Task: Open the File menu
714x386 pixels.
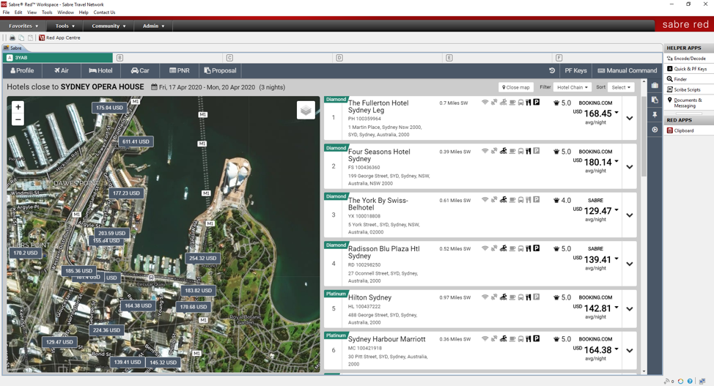Action: pyautogui.click(x=6, y=12)
